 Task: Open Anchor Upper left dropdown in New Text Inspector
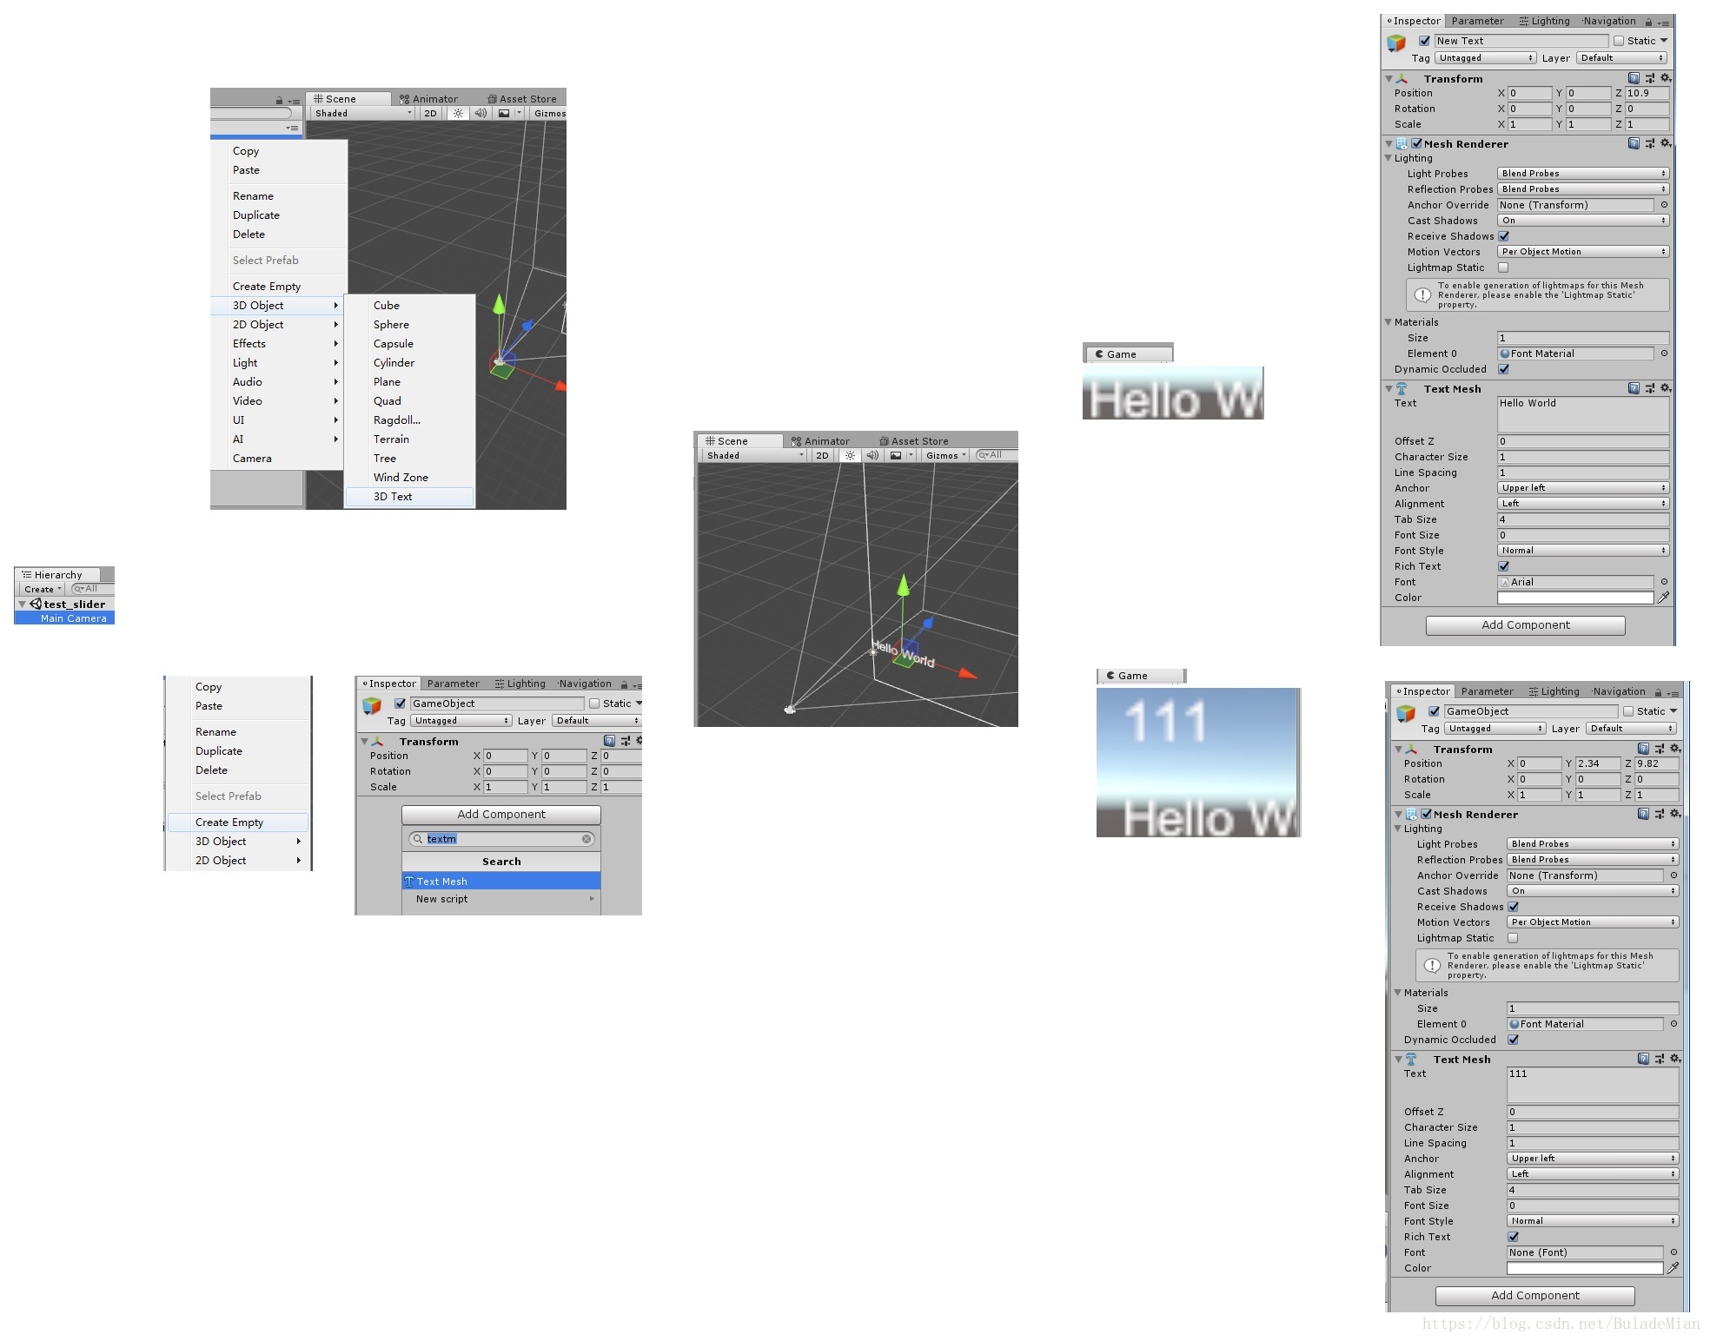pyautogui.click(x=1582, y=488)
